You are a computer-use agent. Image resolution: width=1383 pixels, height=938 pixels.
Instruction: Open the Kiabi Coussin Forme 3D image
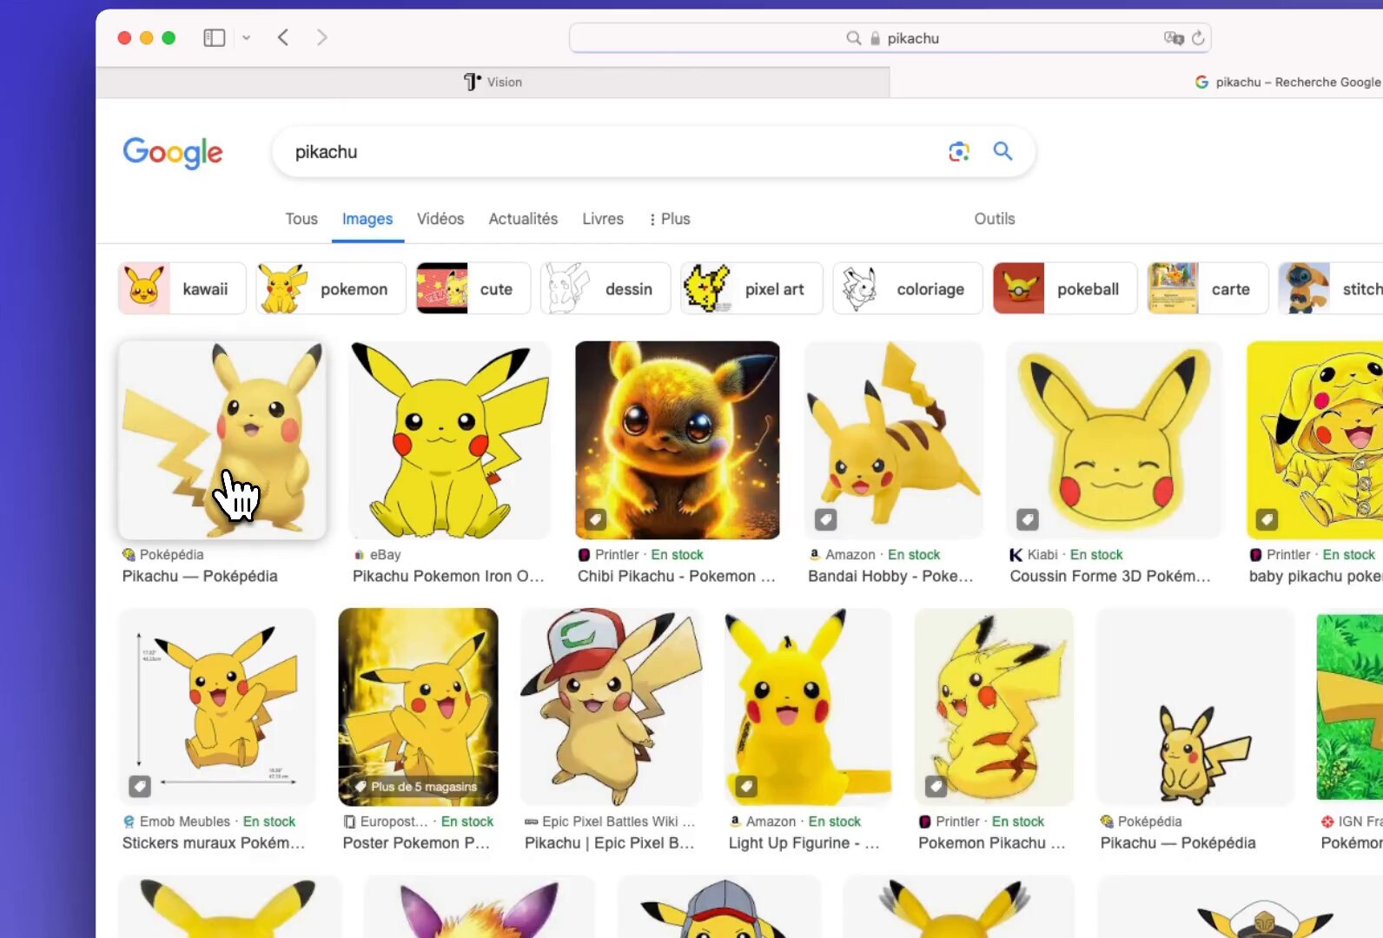(x=1115, y=440)
